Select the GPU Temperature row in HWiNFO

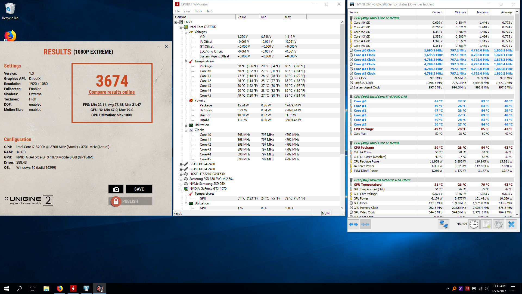pyautogui.click(x=431, y=185)
